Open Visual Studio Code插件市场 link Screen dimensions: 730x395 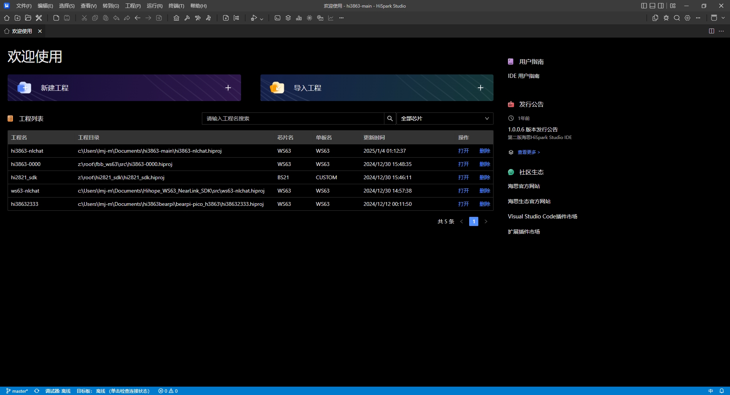(x=543, y=216)
